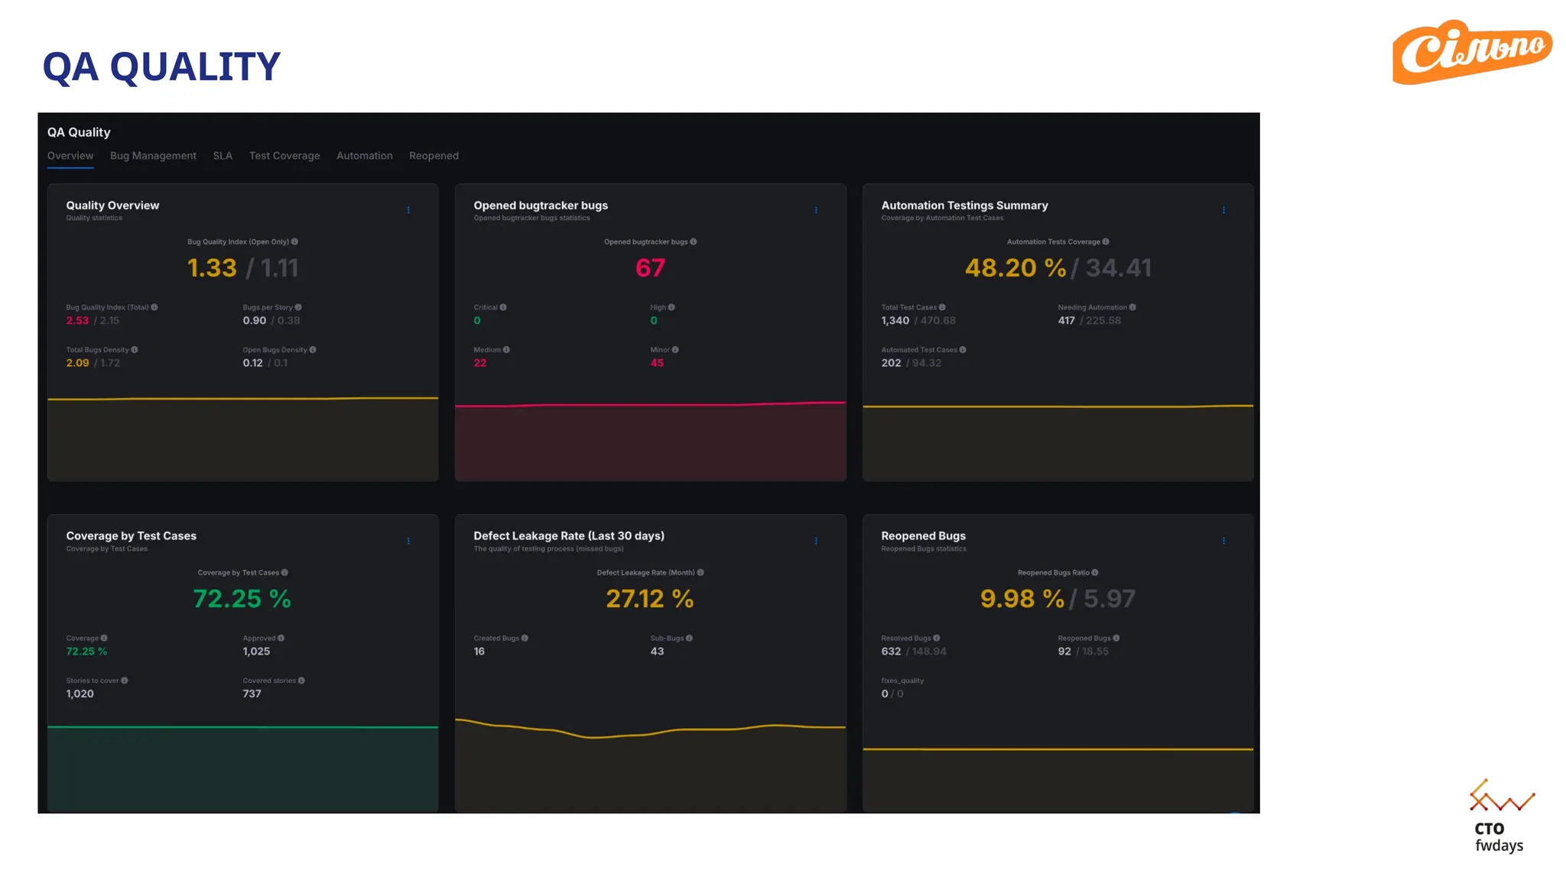Viewport: 1566px width, 880px height.
Task: Open Defect Leakage Rate panel menu
Action: coord(816,541)
